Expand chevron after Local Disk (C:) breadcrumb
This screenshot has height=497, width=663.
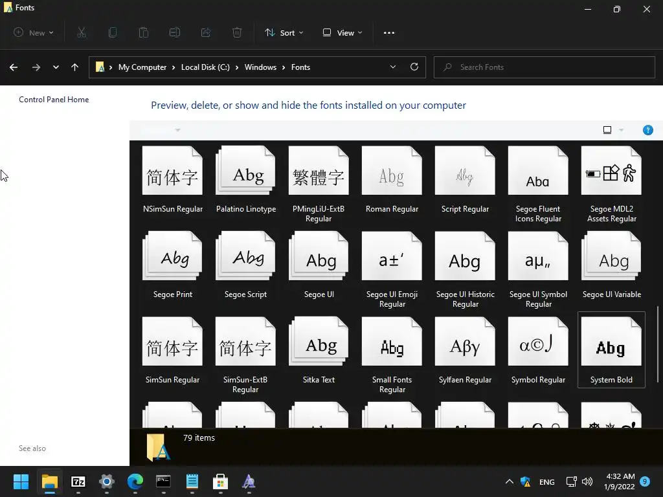(237, 67)
